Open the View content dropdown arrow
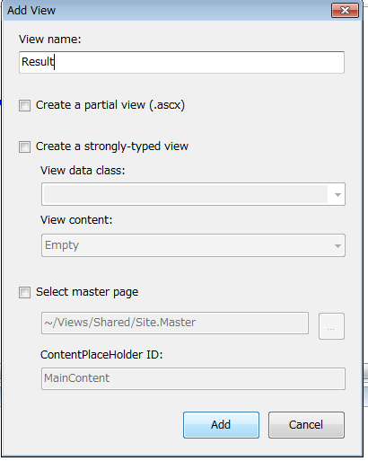Screen dimensions: 368x461 coord(337,246)
